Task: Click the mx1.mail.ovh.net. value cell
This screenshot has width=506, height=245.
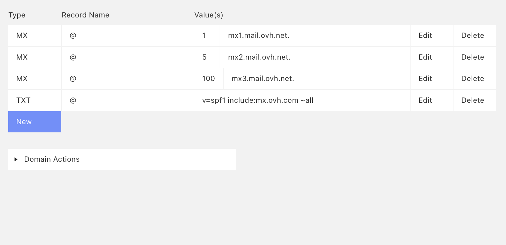Action: [x=259, y=36]
